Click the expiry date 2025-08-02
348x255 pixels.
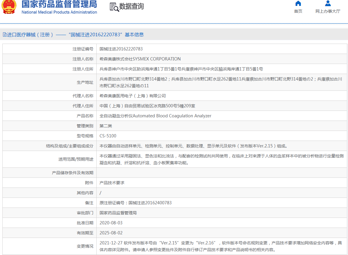pos(111,233)
